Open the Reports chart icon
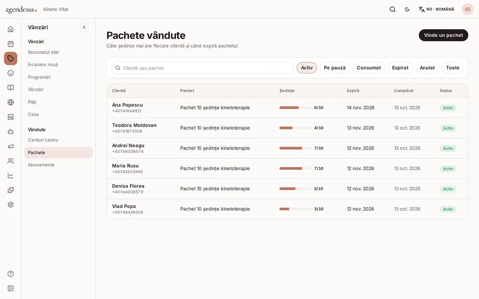 [x=11, y=176]
